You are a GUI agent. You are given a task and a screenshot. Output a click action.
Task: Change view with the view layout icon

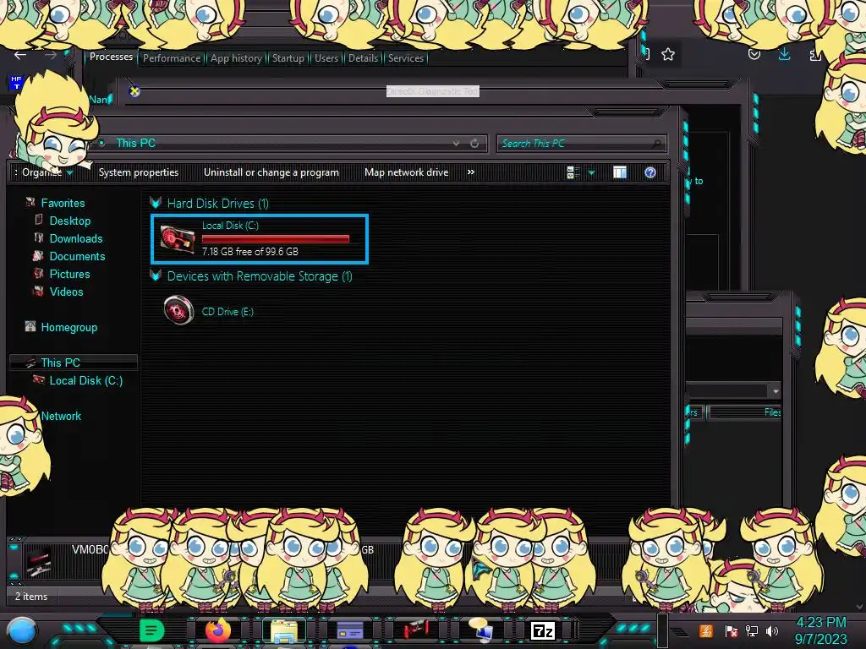pyautogui.click(x=573, y=172)
